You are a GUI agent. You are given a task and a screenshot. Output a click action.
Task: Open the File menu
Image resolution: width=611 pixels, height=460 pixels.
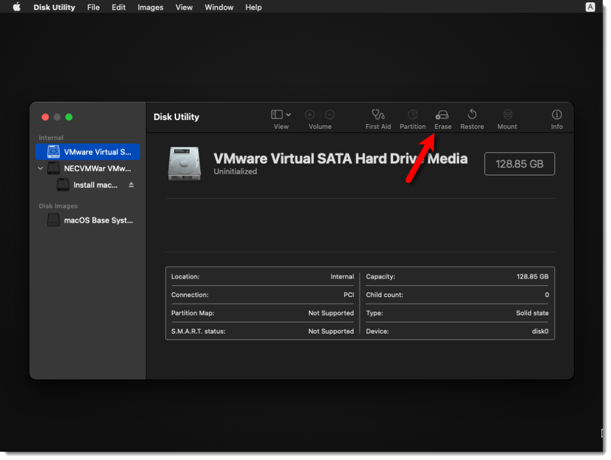pyautogui.click(x=94, y=7)
